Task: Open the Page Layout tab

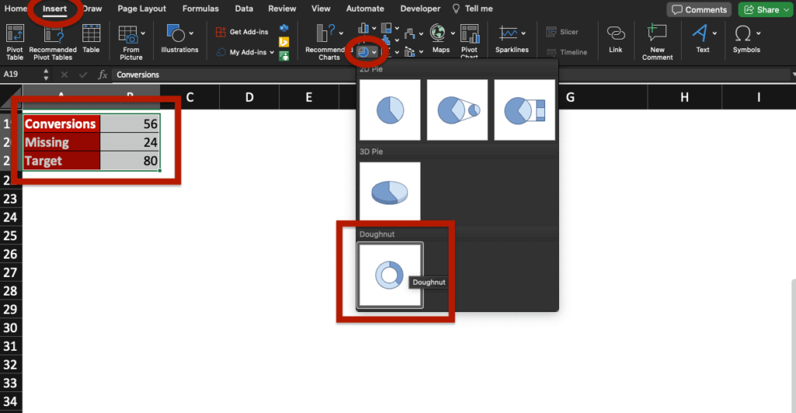Action: tap(141, 9)
